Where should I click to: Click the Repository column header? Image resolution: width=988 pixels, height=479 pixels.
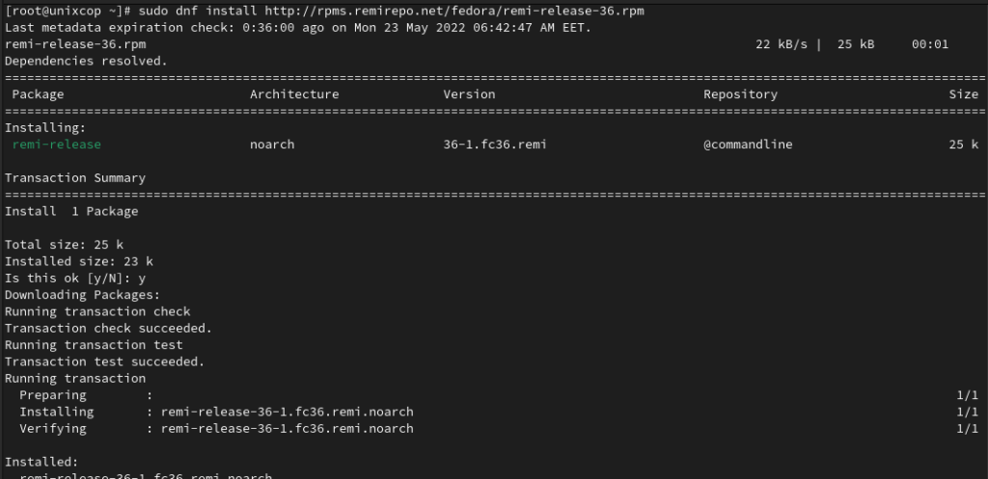pos(740,94)
